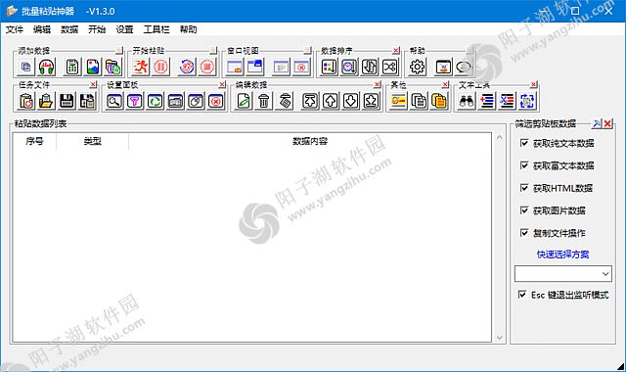Close the 数据排序 toolbar group
Image resolution: width=626 pixels, height=372 pixels.
tap(395, 50)
